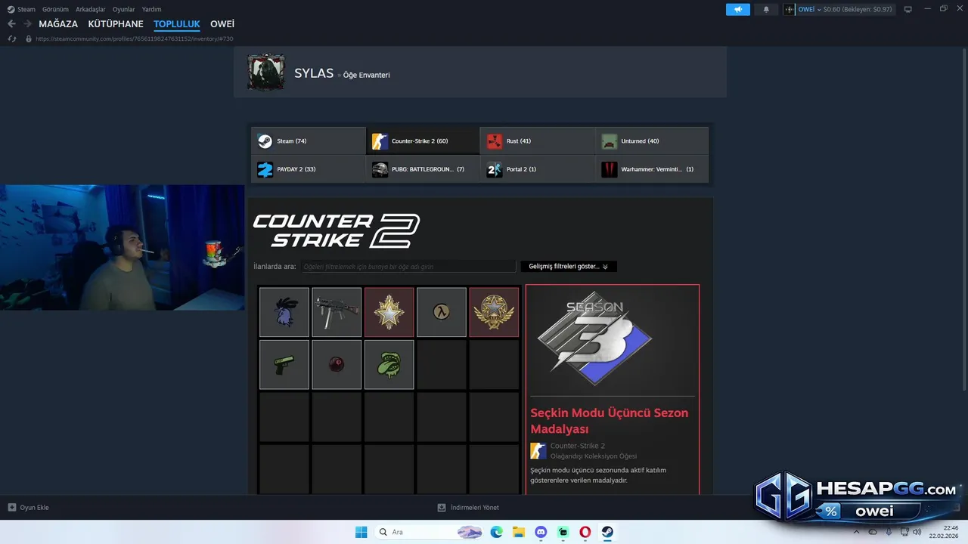Open the Arkadaşlar menu

pos(91,9)
